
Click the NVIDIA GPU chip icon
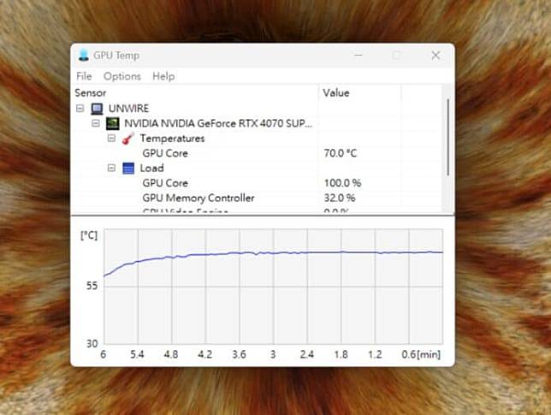point(112,124)
